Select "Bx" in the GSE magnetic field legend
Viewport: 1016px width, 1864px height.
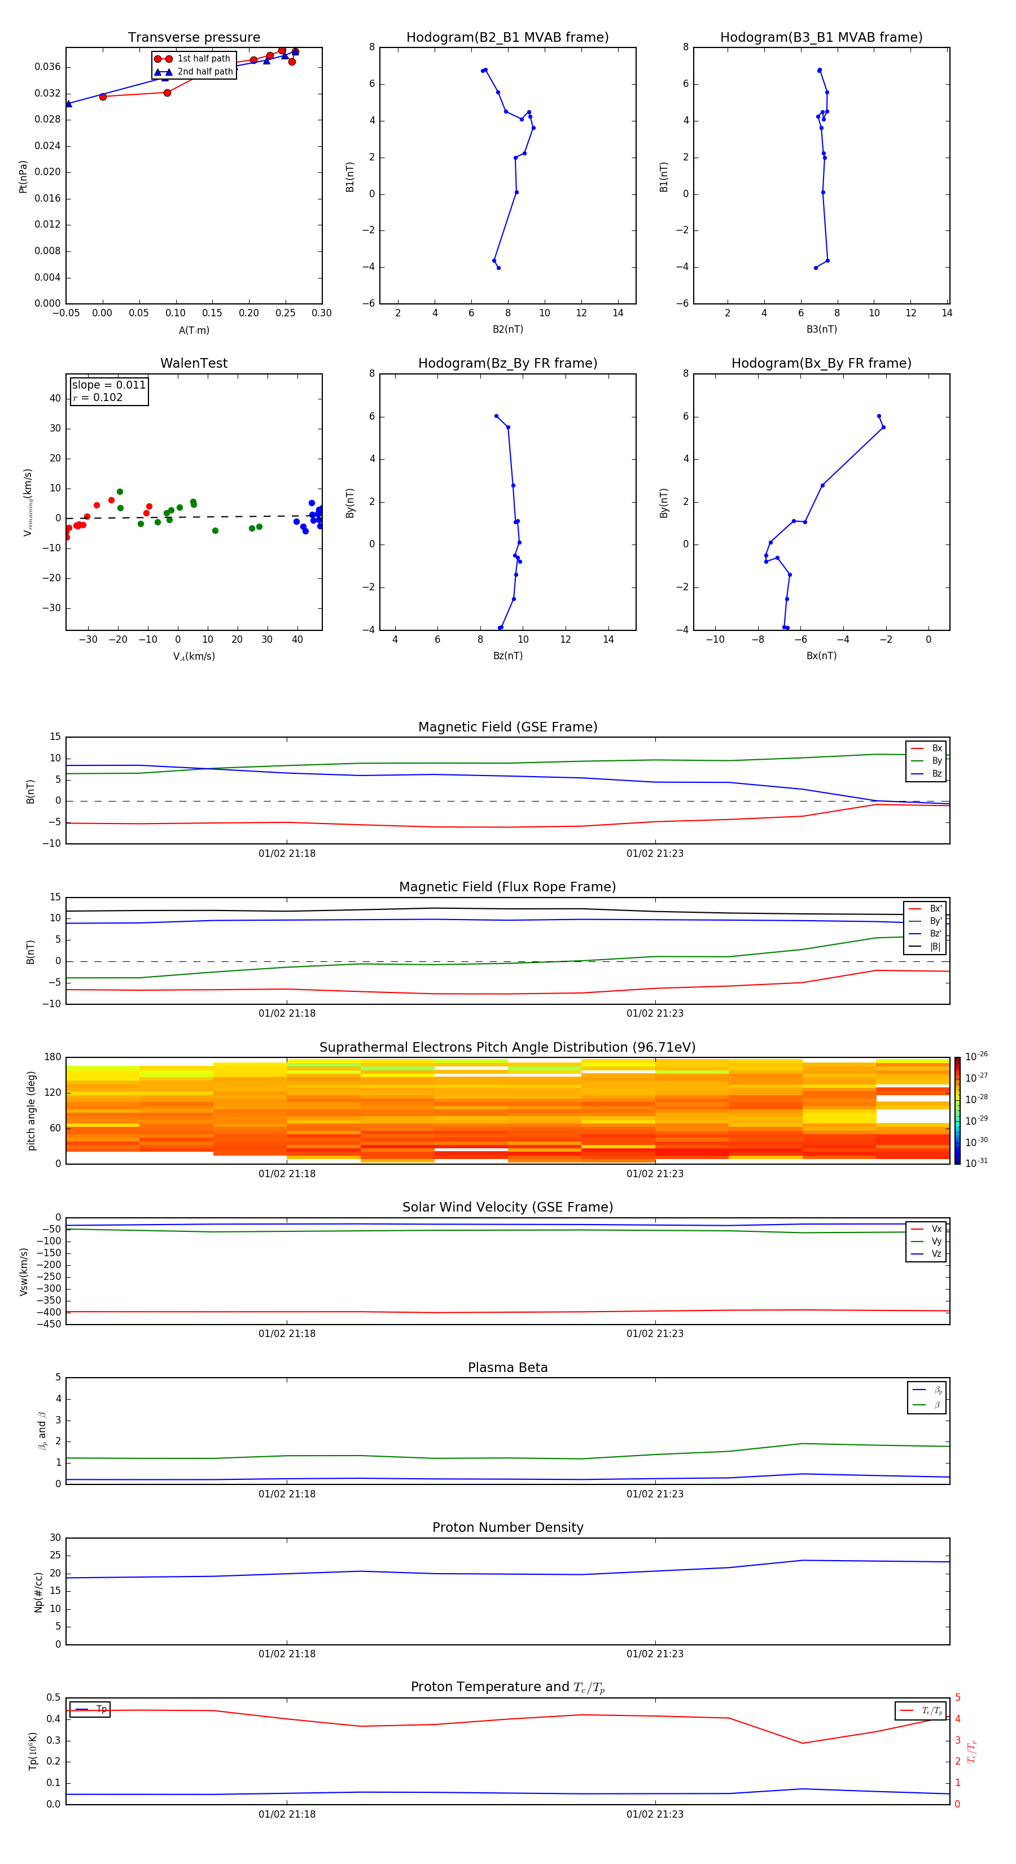927,748
